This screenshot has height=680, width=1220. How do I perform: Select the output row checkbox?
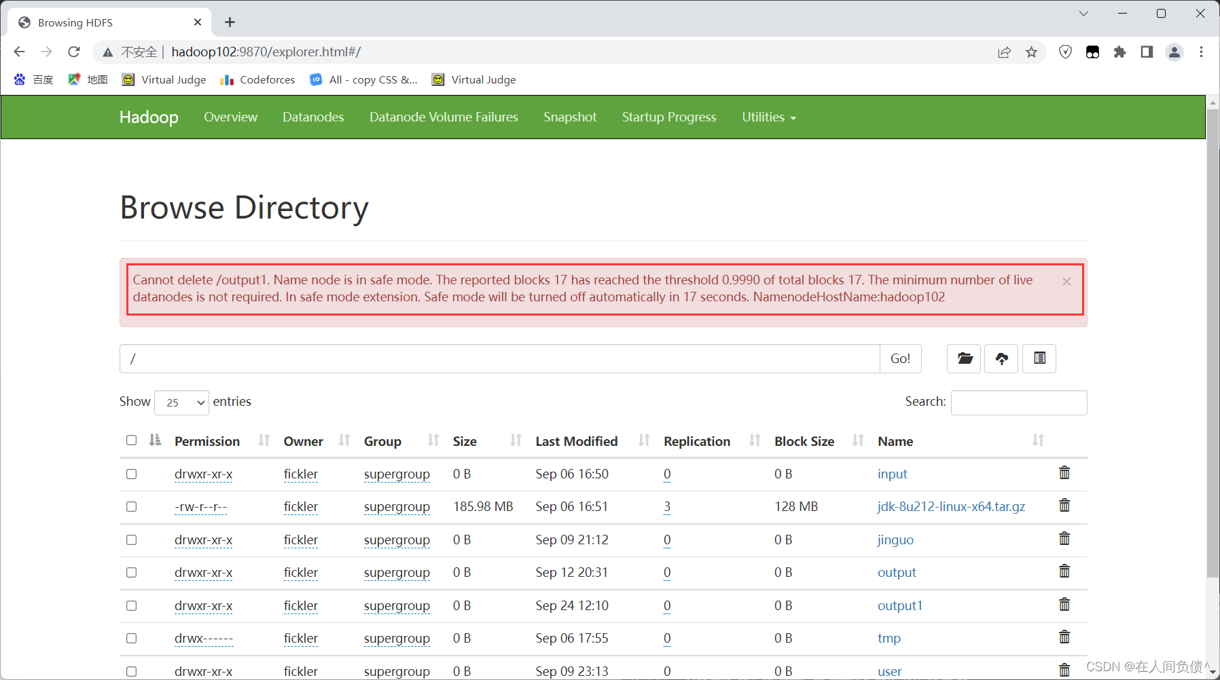pos(131,572)
